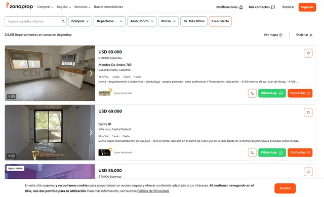Favorite the Dante 81 listing with heart
The image size is (324, 197).
[x=308, y=112]
